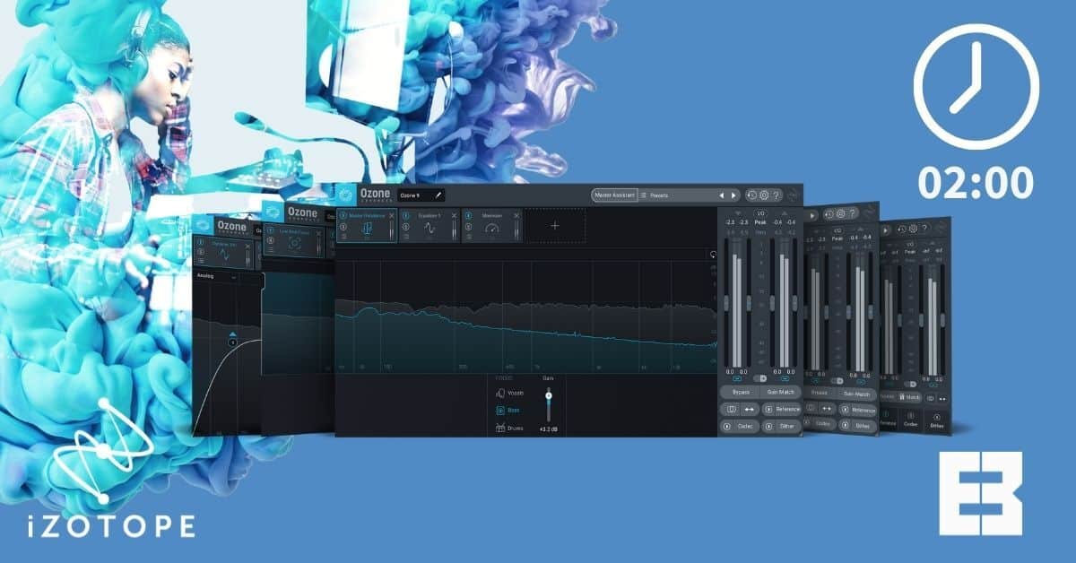
Task: Open the help icon in second Ozone window
Action: [852, 213]
